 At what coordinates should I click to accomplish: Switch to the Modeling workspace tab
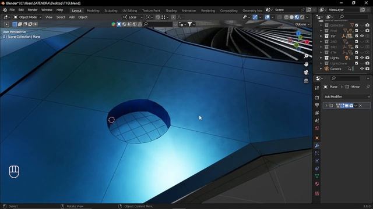93,10
